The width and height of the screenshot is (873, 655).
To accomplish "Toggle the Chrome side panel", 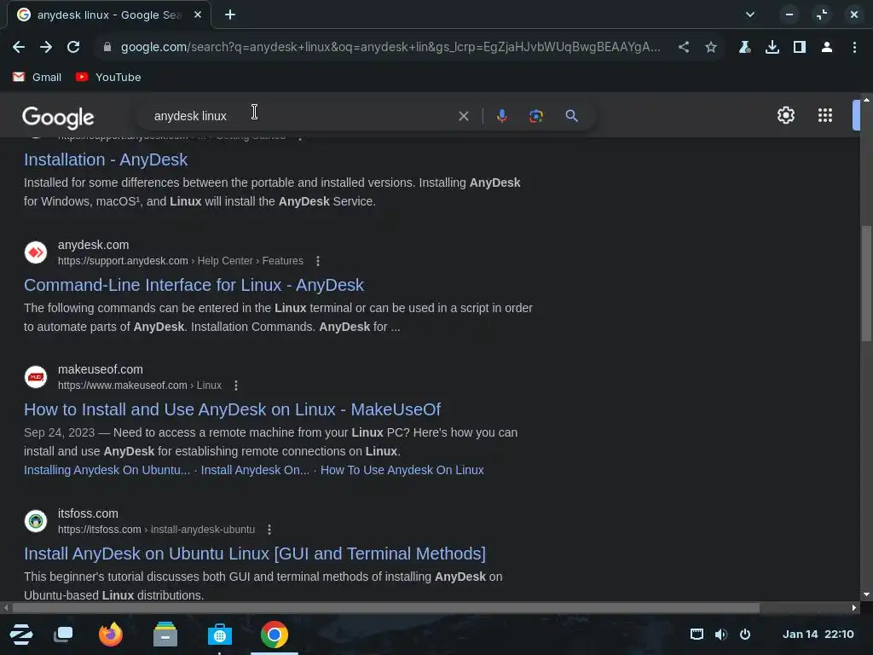I will coord(800,48).
